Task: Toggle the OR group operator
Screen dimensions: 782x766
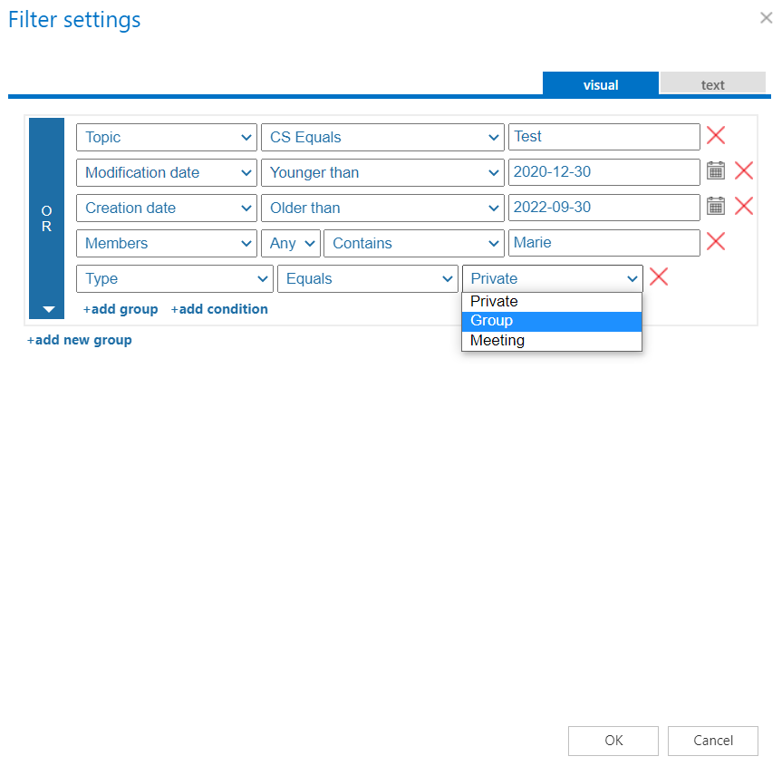Action: 47,218
